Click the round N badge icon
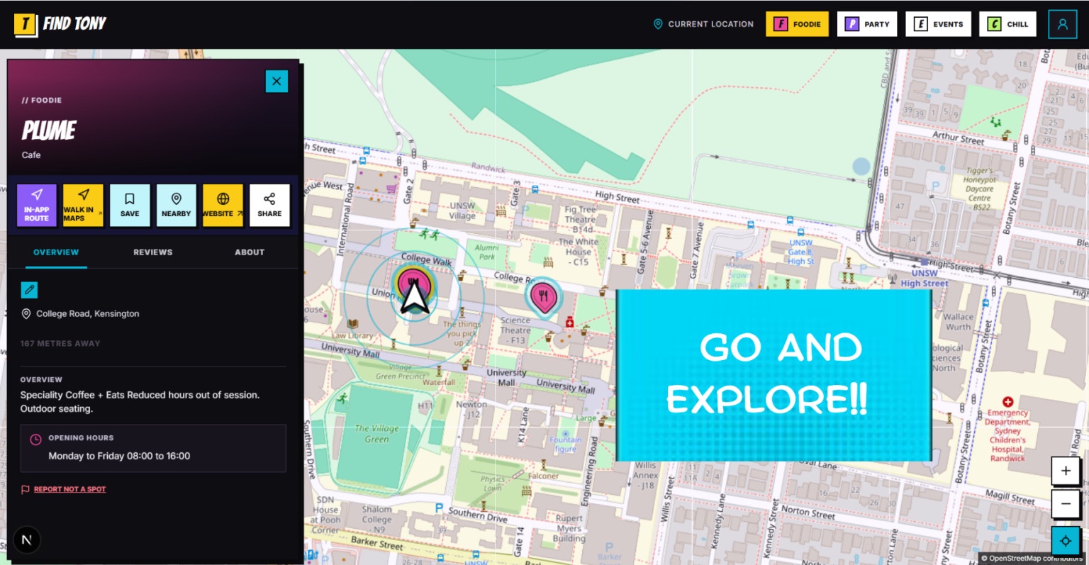The height and width of the screenshot is (565, 1089). pyautogui.click(x=26, y=540)
